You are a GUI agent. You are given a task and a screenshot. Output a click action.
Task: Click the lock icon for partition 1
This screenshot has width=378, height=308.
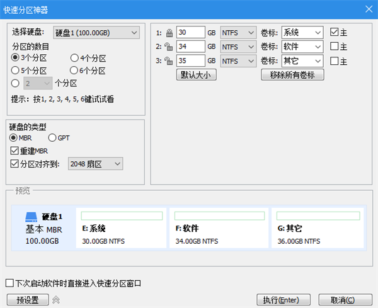pyautogui.click(x=169, y=33)
